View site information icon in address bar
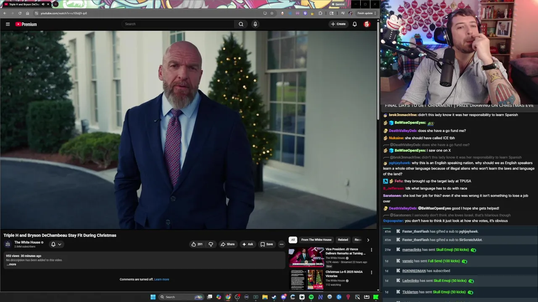The height and width of the screenshot is (302, 538). coord(36,13)
